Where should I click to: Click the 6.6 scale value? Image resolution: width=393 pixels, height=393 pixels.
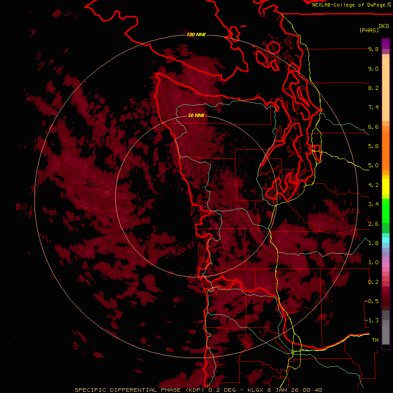373,127
